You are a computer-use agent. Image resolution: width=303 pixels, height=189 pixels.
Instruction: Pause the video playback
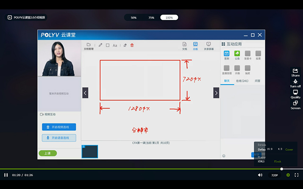coord(6,175)
